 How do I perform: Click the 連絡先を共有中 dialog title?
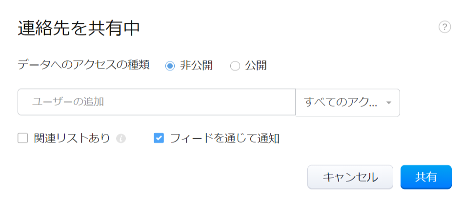(x=79, y=29)
